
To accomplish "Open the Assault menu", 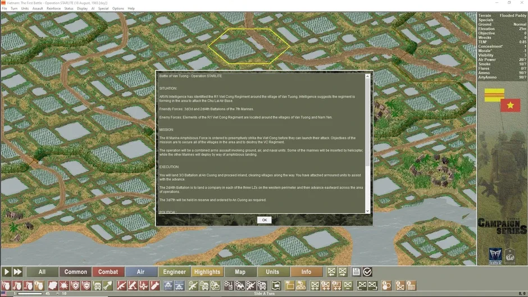I will (38, 8).
